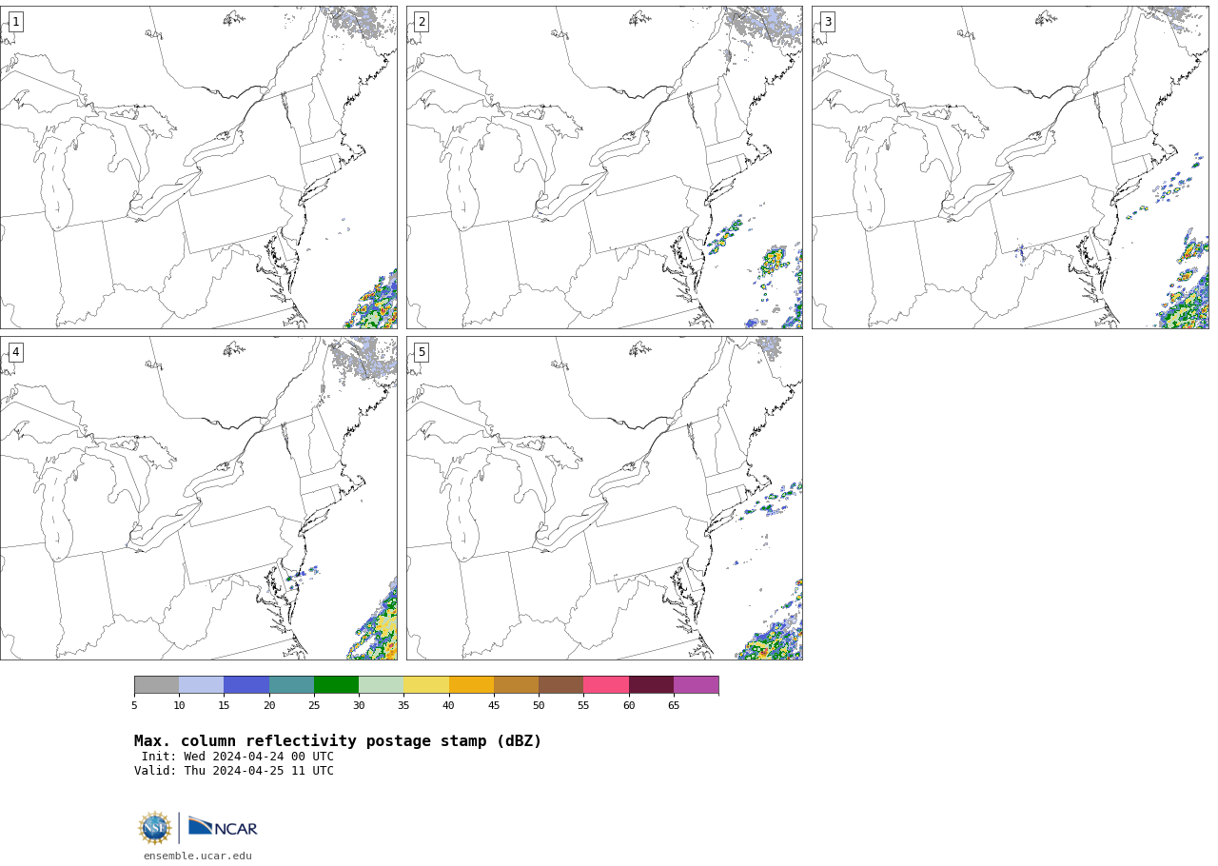Click the number 3 panel label
The width and height of the screenshot is (1218, 866).
pyautogui.click(x=828, y=22)
